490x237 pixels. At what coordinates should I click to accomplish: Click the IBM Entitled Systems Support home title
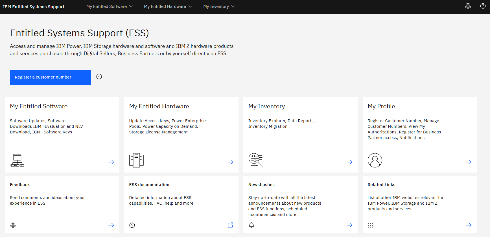[34, 7]
